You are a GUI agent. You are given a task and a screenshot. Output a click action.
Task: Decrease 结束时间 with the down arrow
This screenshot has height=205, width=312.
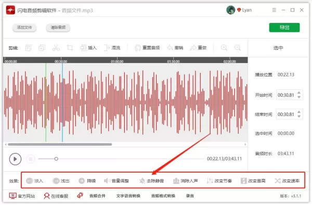coord(299,116)
